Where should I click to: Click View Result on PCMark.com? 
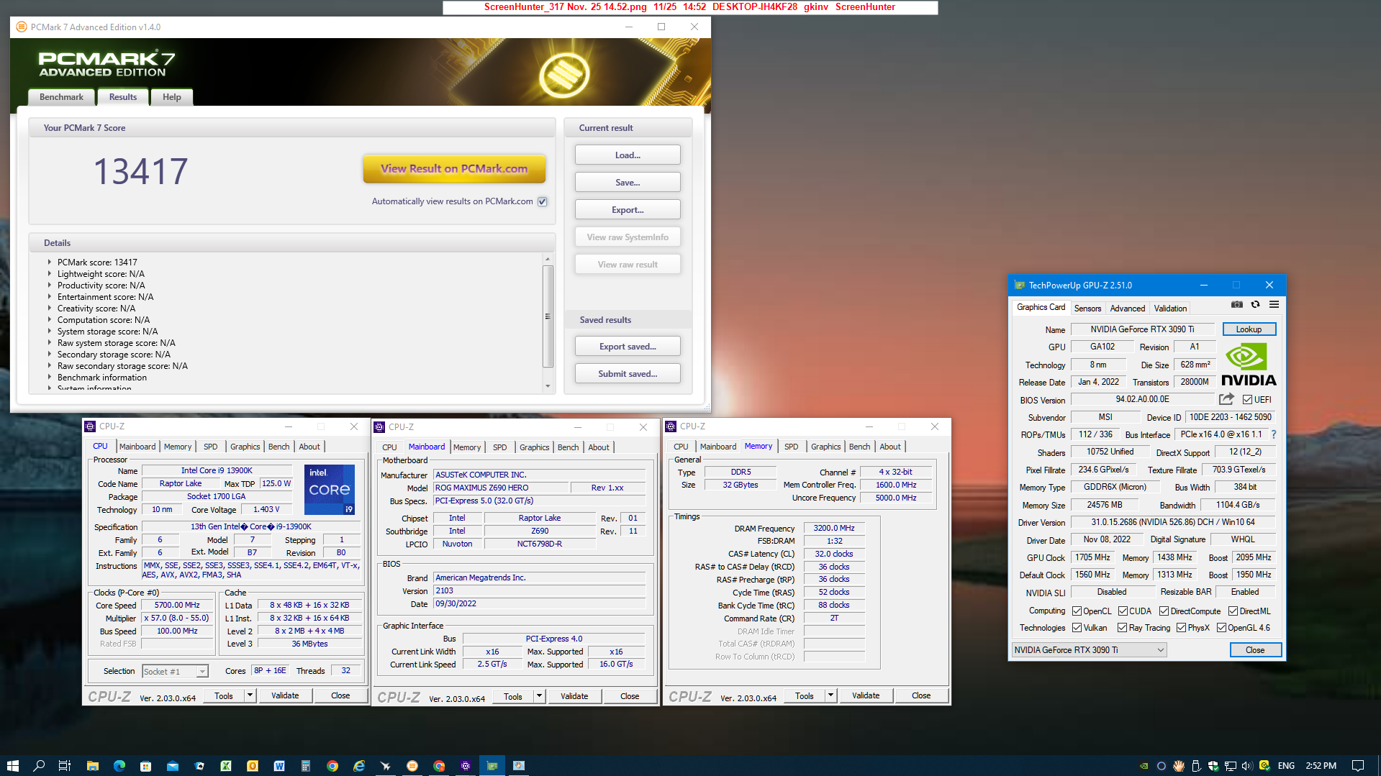(x=454, y=168)
